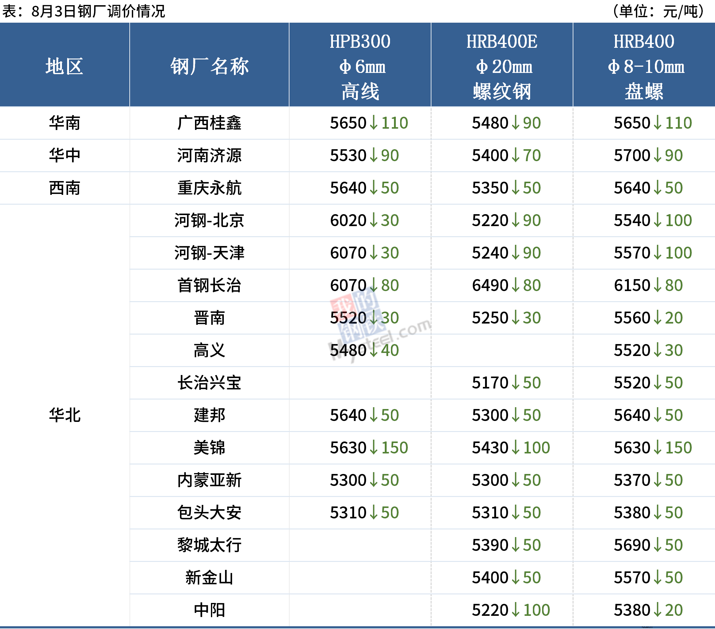This screenshot has width=715, height=629.
Task: Click 首钢长治 coil price 6150↓80
Action: tap(648, 285)
